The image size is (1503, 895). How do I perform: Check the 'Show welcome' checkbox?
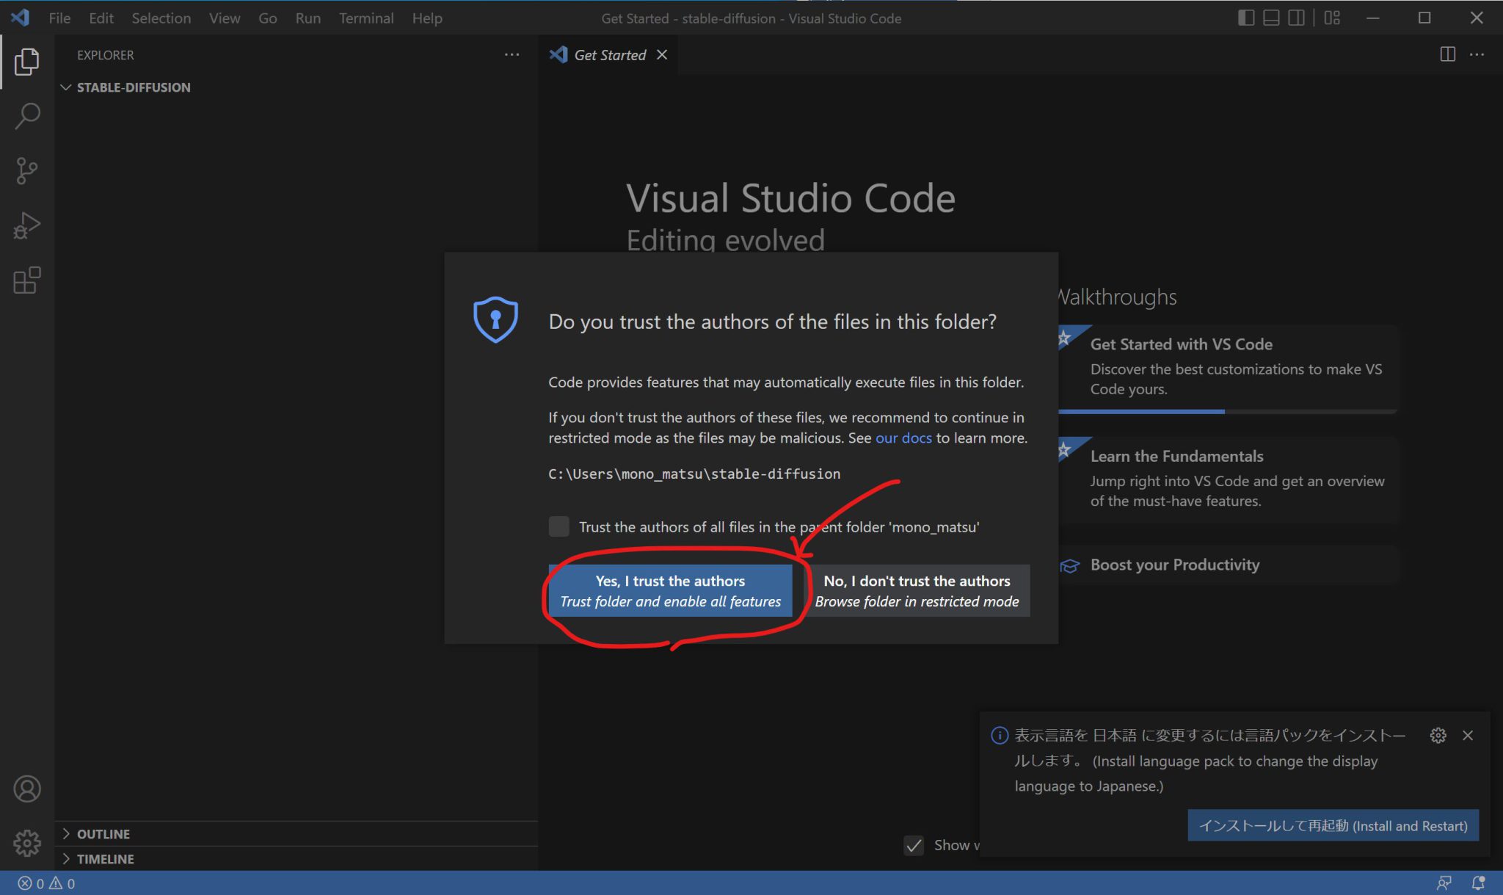[x=913, y=845]
